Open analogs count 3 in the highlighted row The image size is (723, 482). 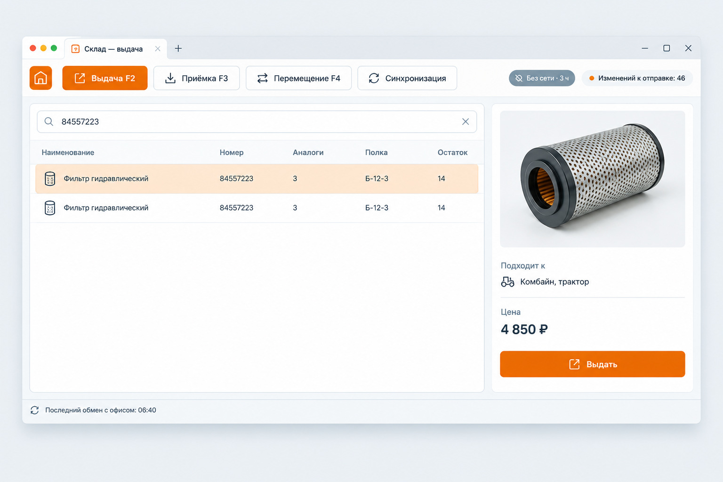[x=295, y=179]
